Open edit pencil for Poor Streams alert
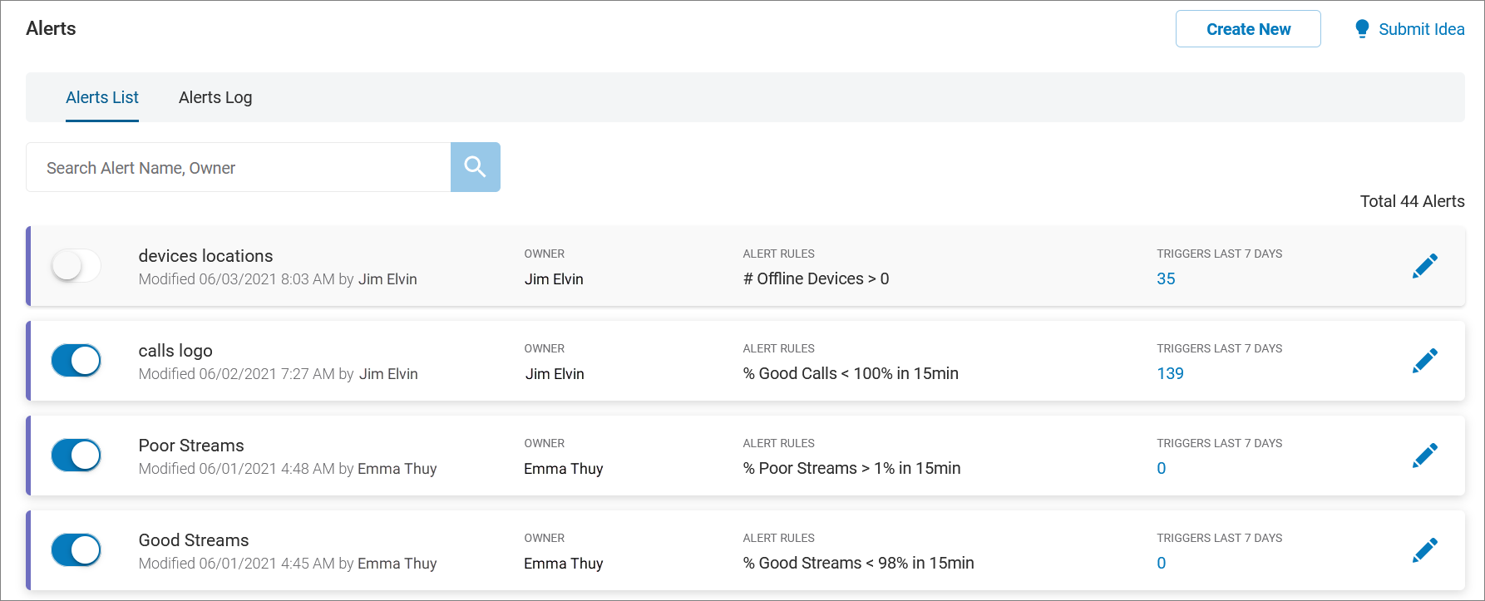Image resolution: width=1485 pixels, height=601 pixels. point(1424,456)
